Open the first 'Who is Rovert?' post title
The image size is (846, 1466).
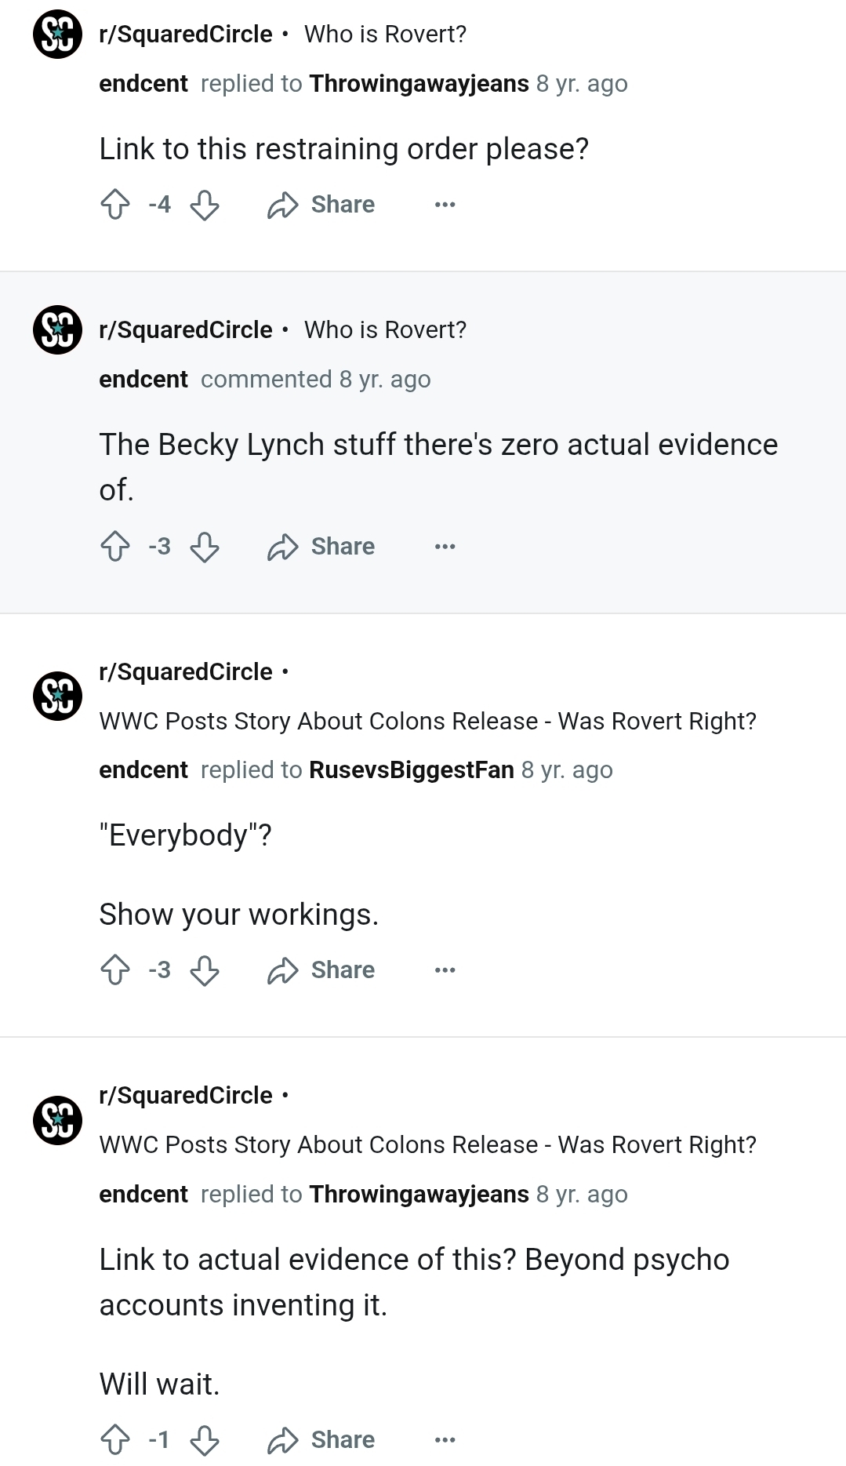[x=385, y=35]
